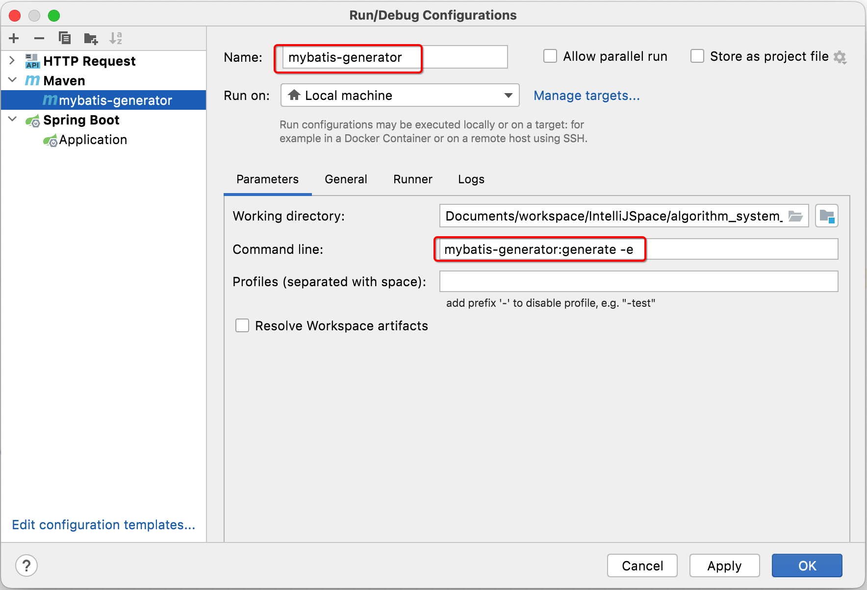The height and width of the screenshot is (590, 867).
Task: Select the Spring Boot tree row
Action: tap(103, 120)
